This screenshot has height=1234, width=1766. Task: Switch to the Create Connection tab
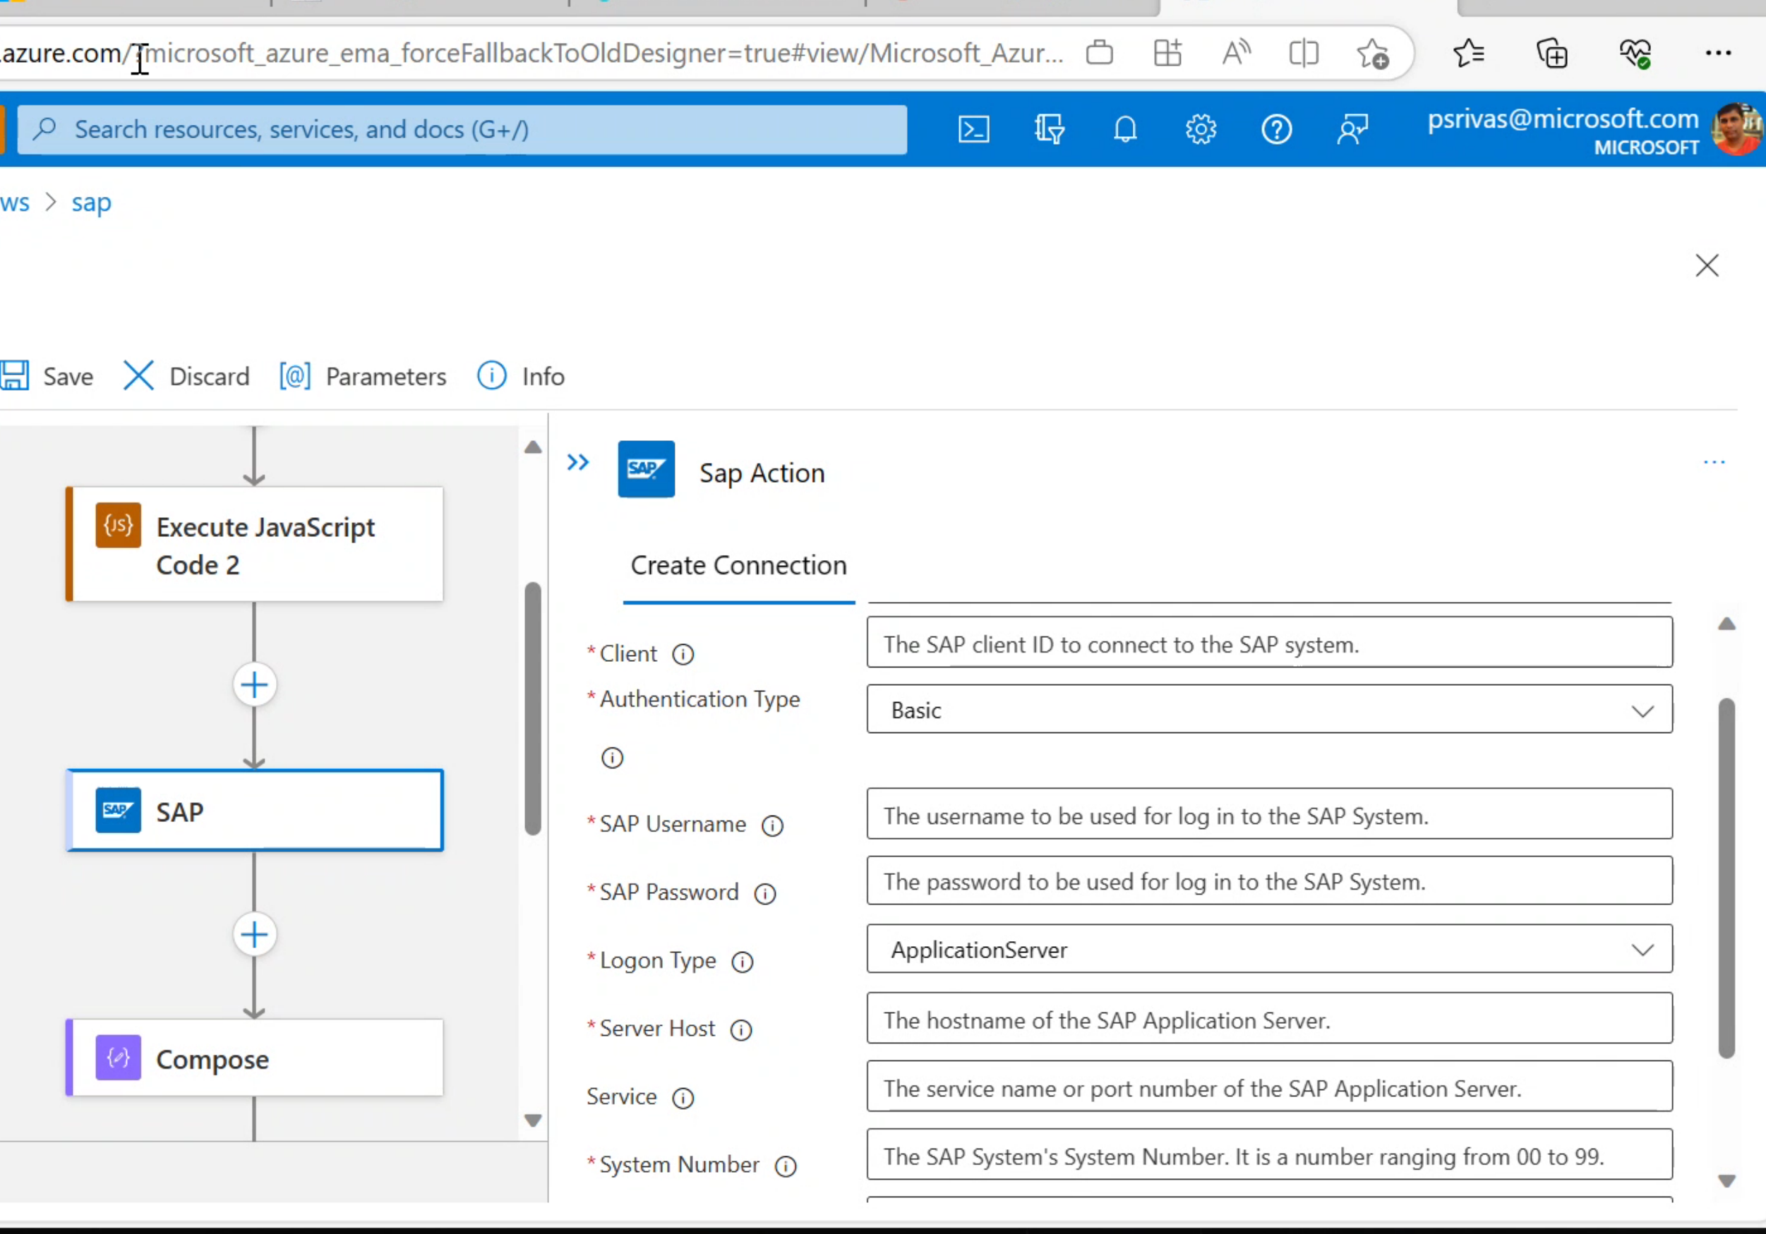(738, 565)
